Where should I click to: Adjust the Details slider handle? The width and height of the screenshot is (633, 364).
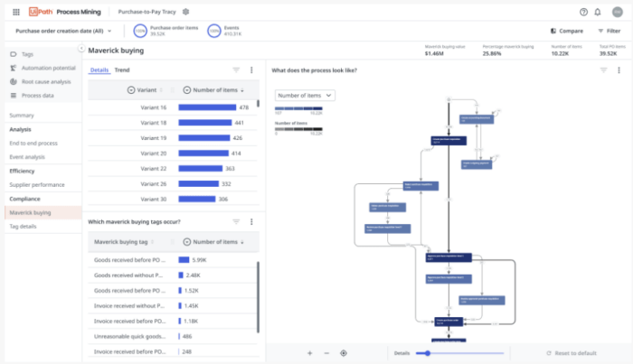pyautogui.click(x=428, y=353)
